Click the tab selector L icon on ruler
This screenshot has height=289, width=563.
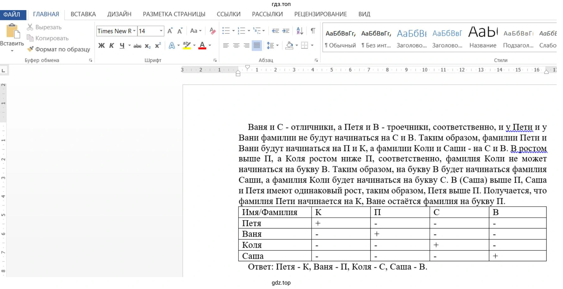(3, 70)
